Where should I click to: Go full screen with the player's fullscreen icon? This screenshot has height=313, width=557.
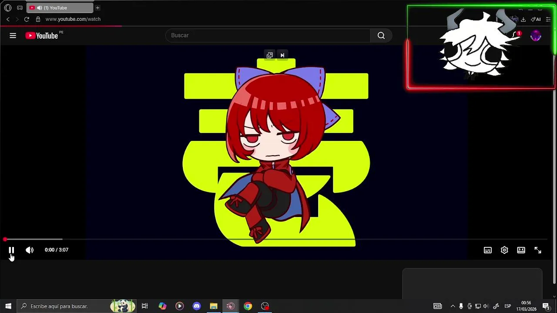pyautogui.click(x=538, y=250)
